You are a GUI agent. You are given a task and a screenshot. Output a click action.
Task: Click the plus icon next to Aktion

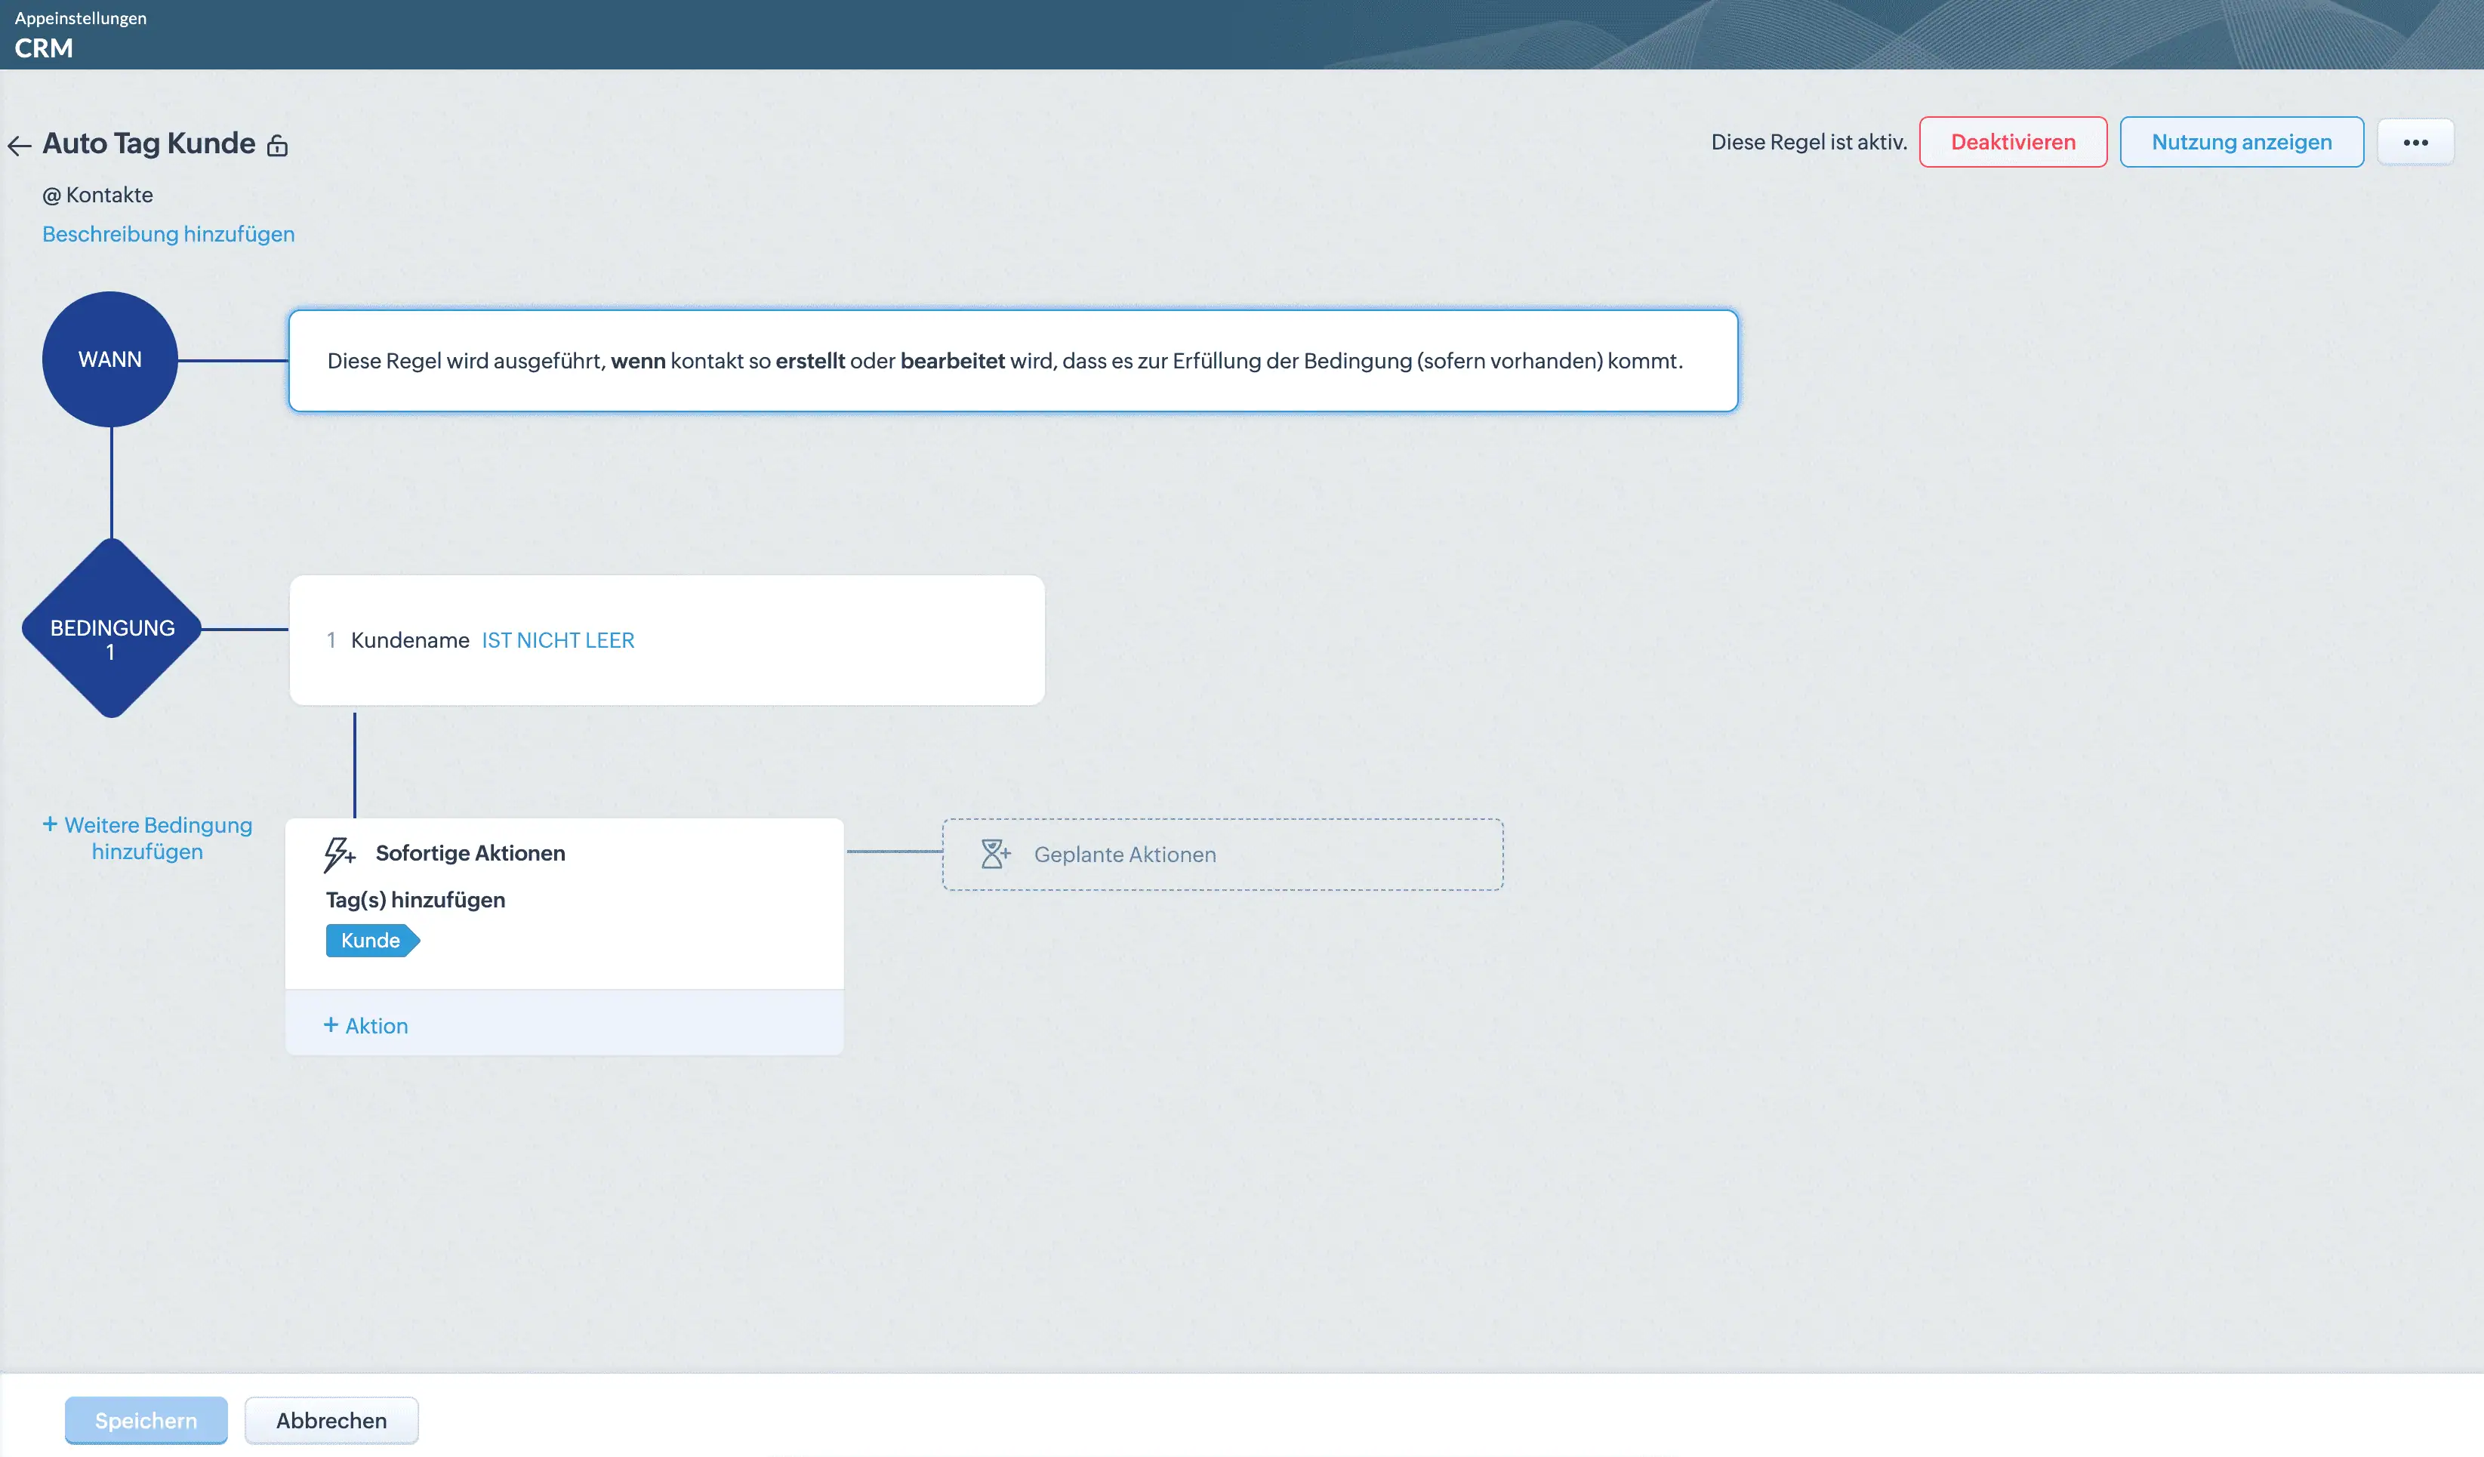coord(331,1025)
